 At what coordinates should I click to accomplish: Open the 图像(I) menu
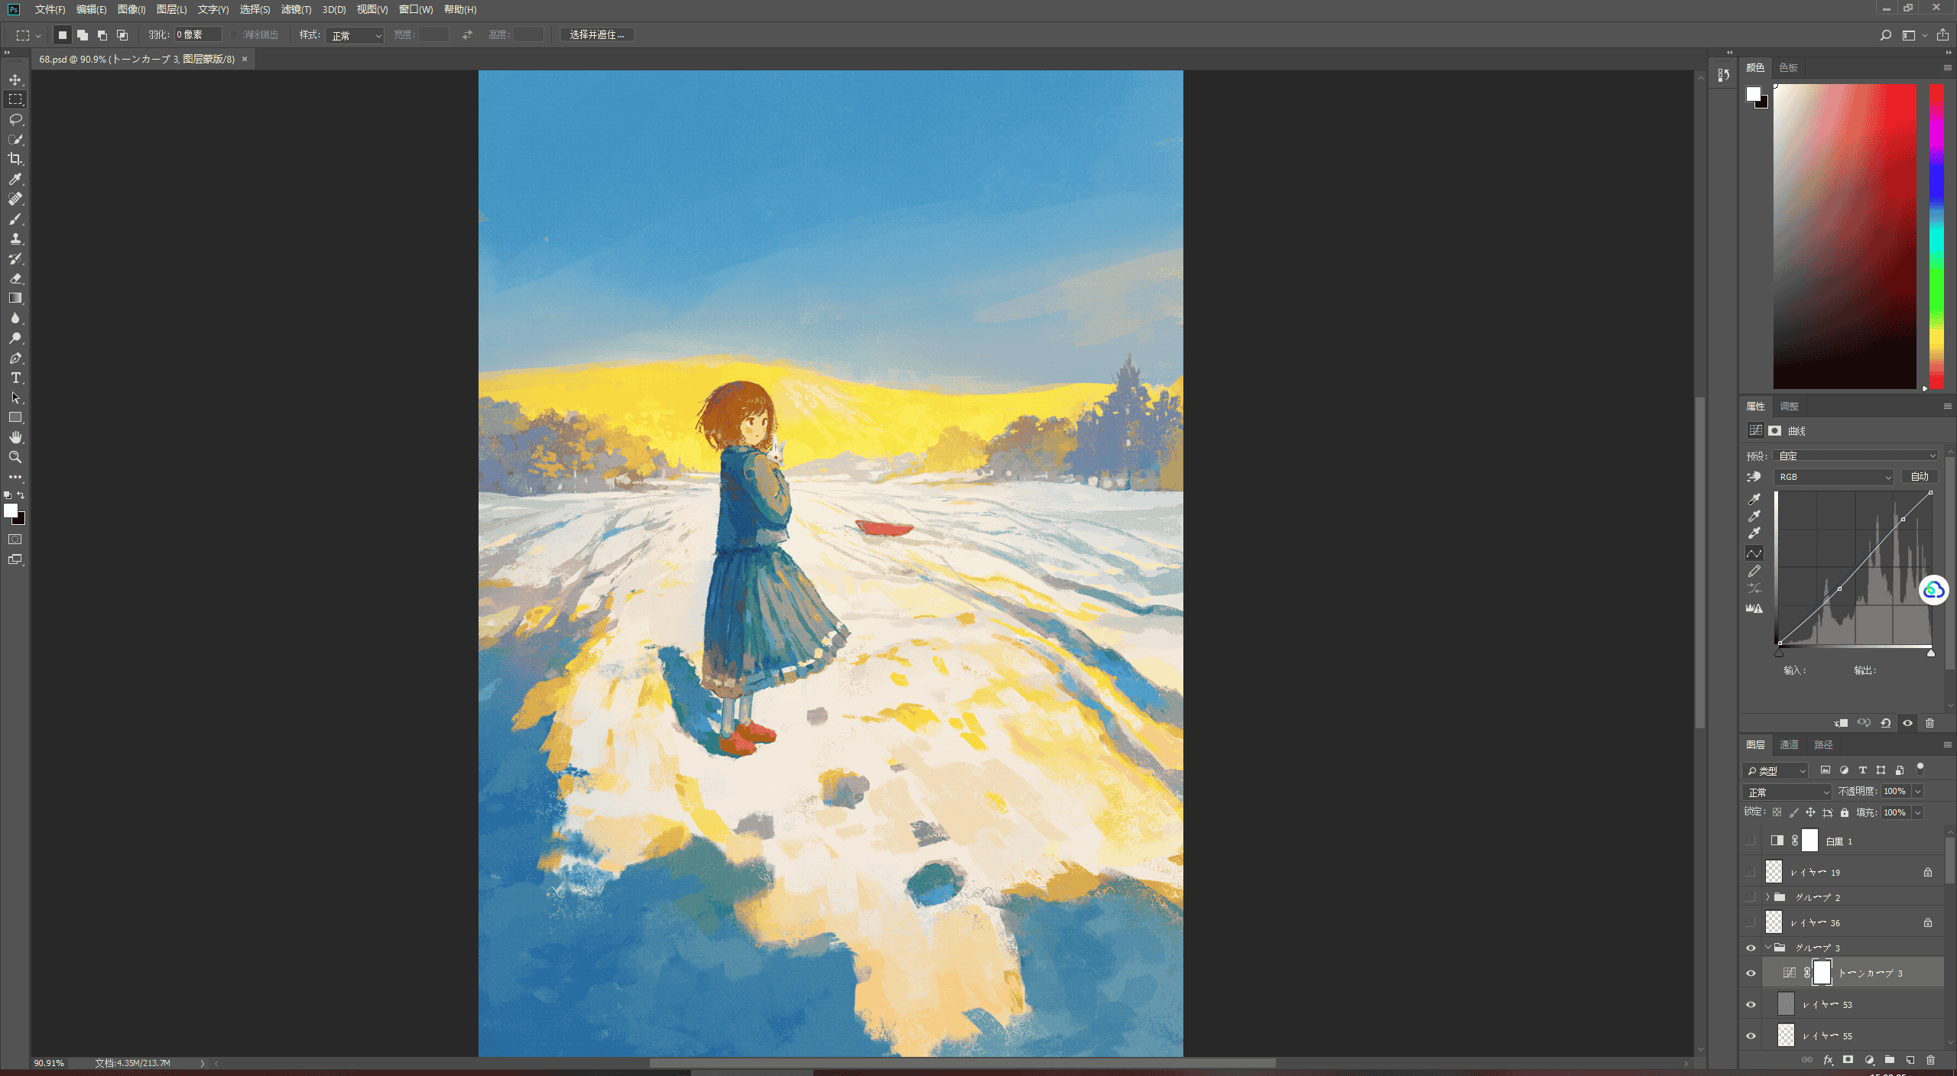click(131, 9)
